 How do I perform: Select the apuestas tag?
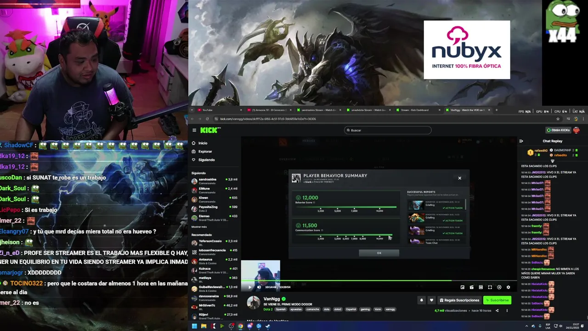(x=296, y=309)
